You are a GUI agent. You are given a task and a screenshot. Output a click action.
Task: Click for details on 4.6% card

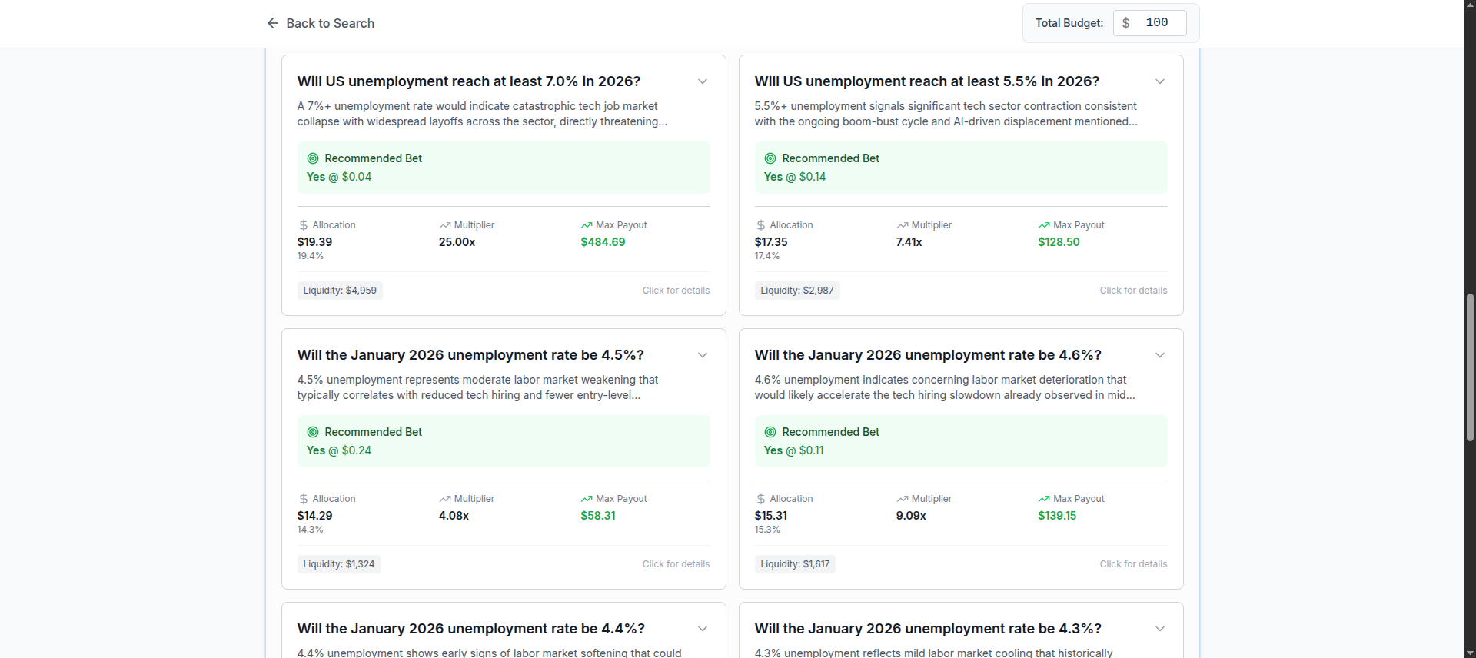coord(1133,564)
